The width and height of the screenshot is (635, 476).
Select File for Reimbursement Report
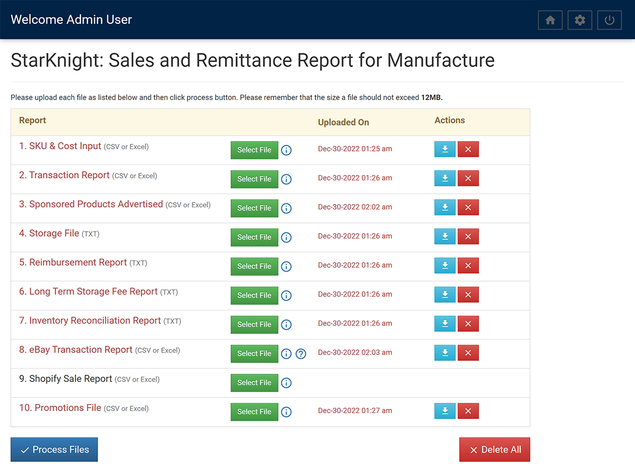pyautogui.click(x=254, y=266)
